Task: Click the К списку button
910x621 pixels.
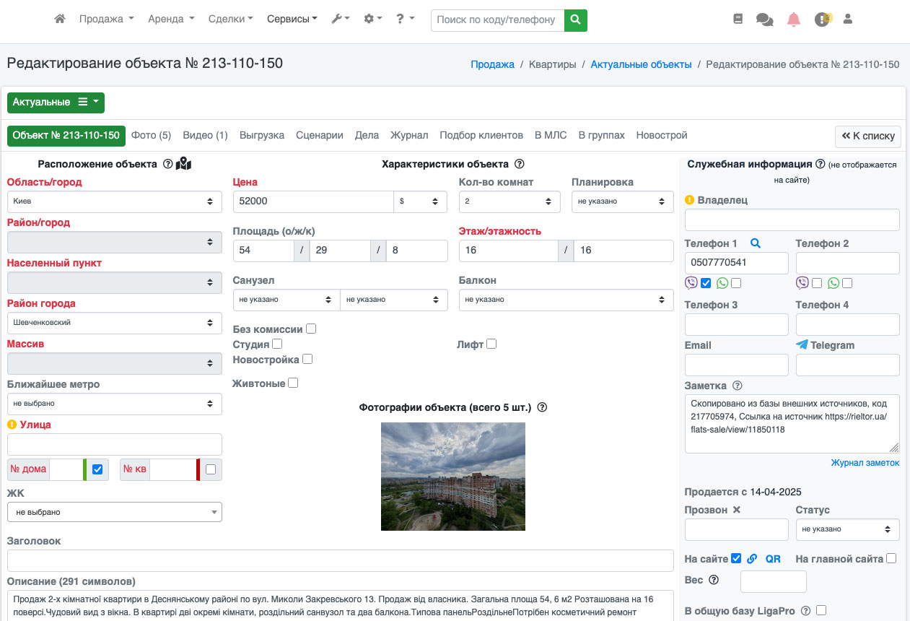Action: click(868, 136)
